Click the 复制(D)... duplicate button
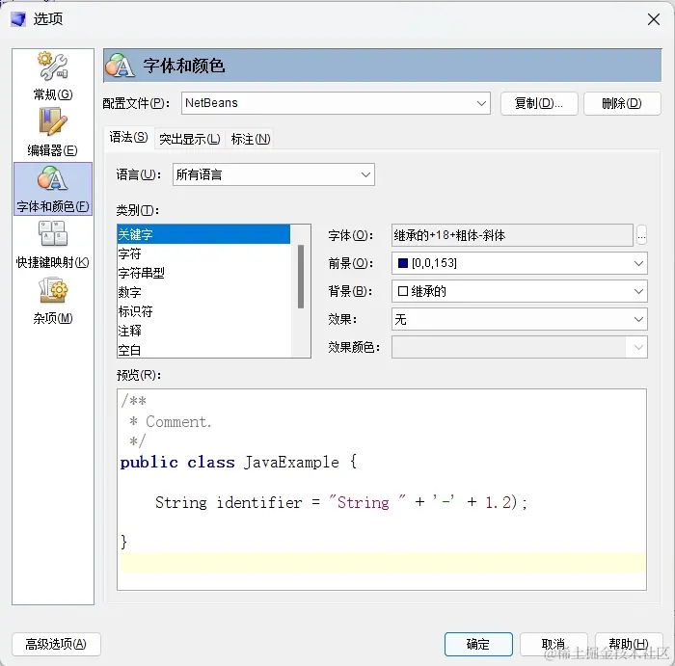This screenshot has width=675, height=666. pos(539,103)
